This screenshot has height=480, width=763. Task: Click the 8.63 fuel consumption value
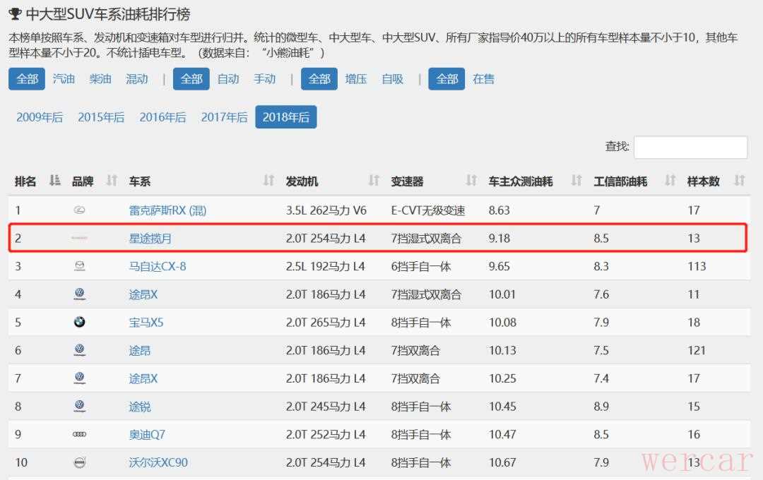[x=499, y=210]
